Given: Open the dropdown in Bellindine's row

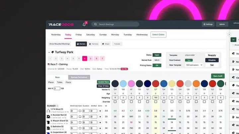Looking at the screenshot, I should (100, 128).
